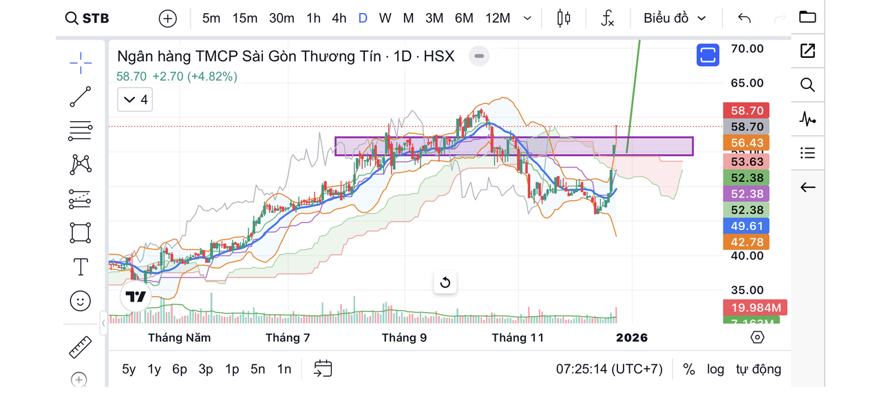Switch to the 12M timeframe
The width and height of the screenshot is (881, 407).
[x=498, y=19]
